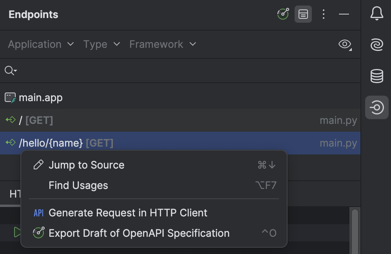
Task: Click the API icon beside Generate Request
Action: [38, 212]
